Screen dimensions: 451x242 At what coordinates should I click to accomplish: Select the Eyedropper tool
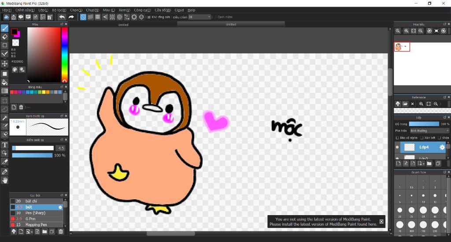[x=4, y=172]
